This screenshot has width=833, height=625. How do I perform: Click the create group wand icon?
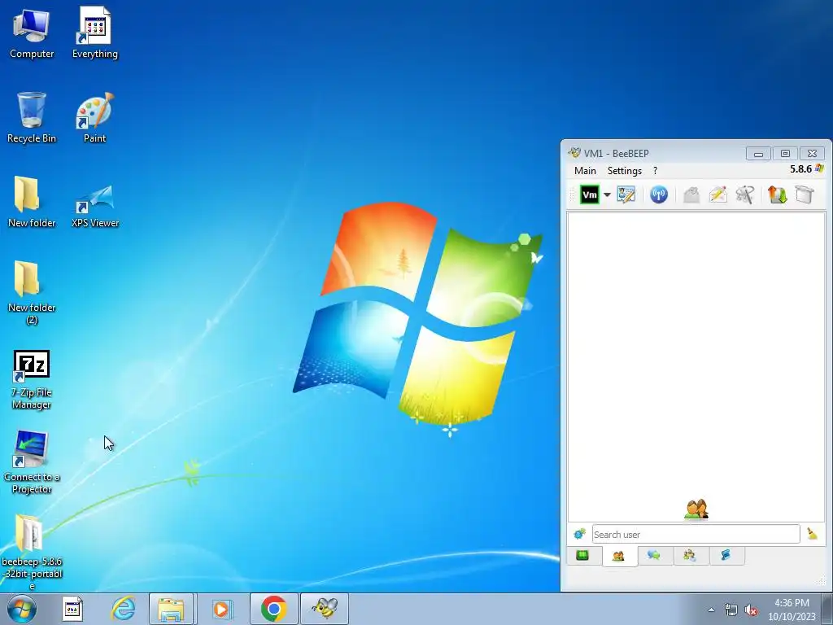click(745, 194)
